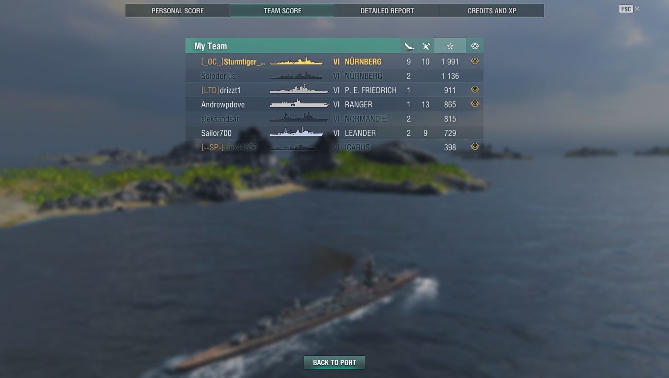Sort by aircraft shot down column icon
The width and height of the screenshot is (669, 378).
[426, 46]
